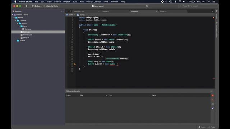Open the File menu

coord(37,1)
